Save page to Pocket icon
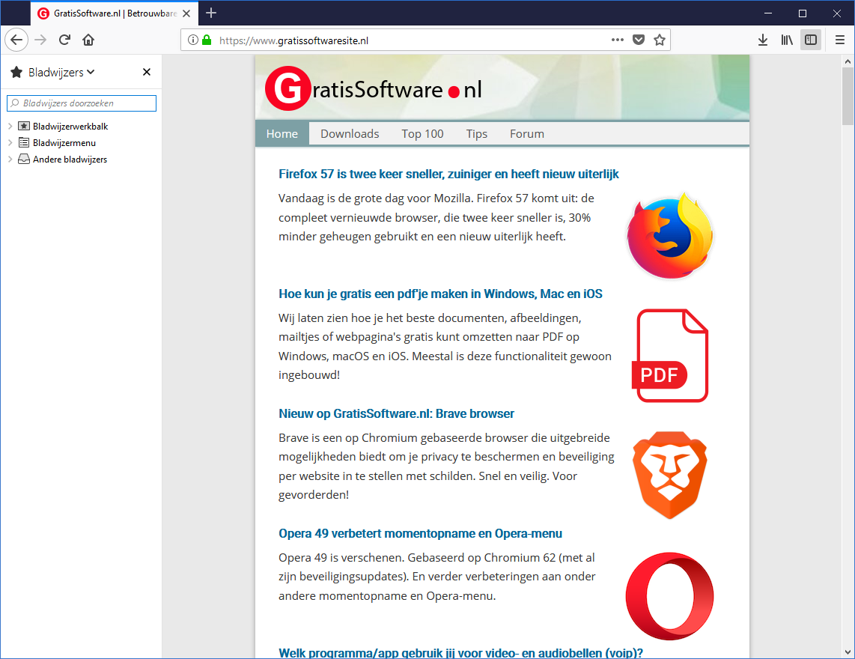 pos(638,40)
